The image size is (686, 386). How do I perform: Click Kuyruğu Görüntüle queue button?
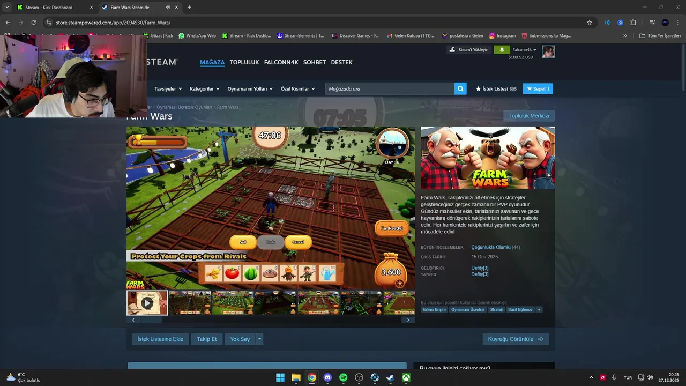pos(516,339)
